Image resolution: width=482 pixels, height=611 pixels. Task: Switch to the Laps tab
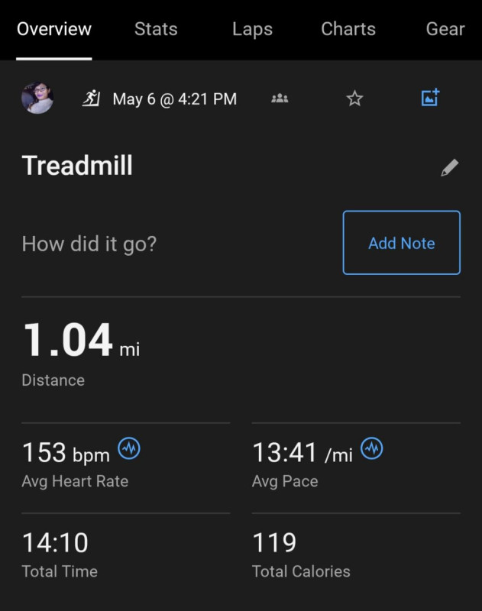point(253,29)
